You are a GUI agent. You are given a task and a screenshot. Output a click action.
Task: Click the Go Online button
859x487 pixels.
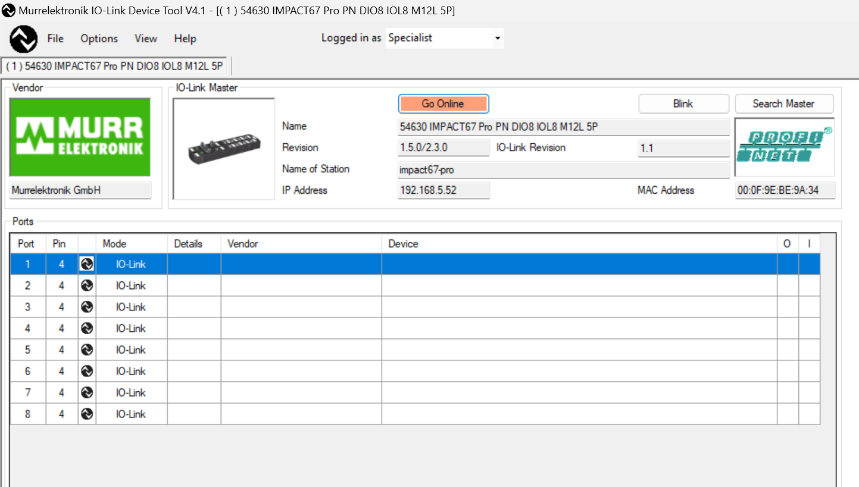pyautogui.click(x=443, y=103)
